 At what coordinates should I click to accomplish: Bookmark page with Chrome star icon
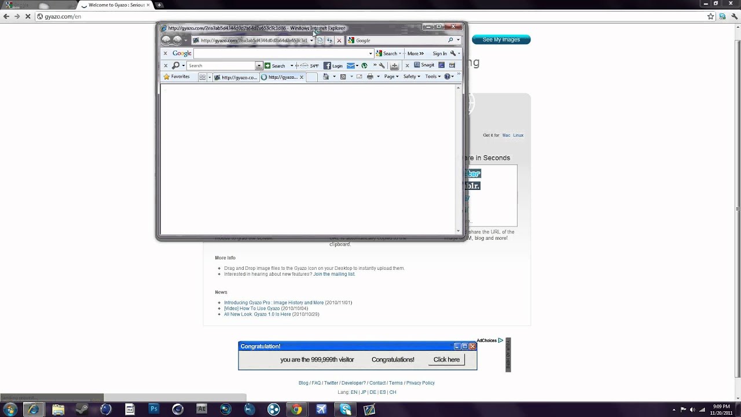point(711,16)
